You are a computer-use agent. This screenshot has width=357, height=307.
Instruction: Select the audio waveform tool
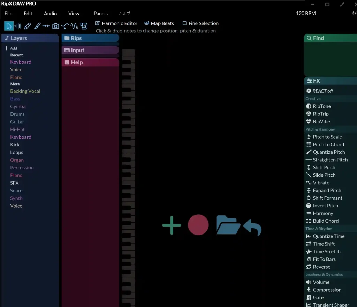[x=18, y=26]
